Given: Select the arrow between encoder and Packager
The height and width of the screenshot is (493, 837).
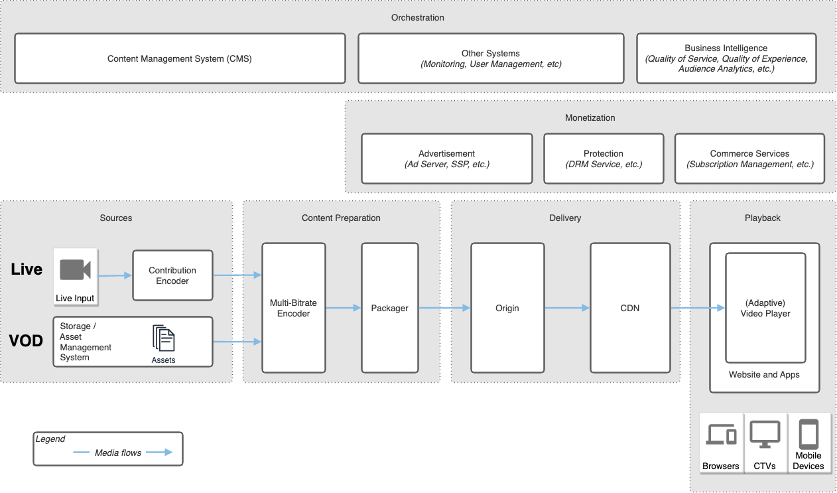Looking at the screenshot, I should [344, 308].
